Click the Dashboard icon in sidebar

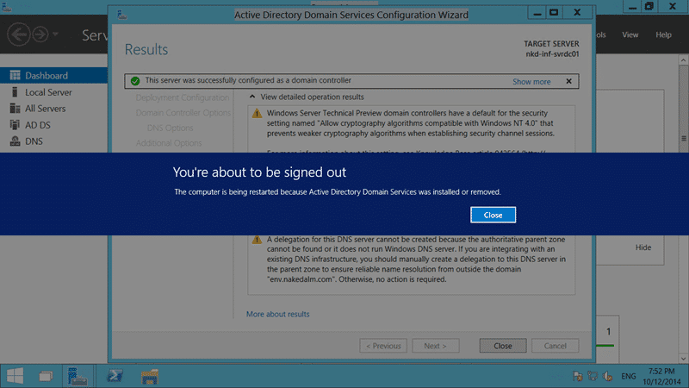(15, 75)
